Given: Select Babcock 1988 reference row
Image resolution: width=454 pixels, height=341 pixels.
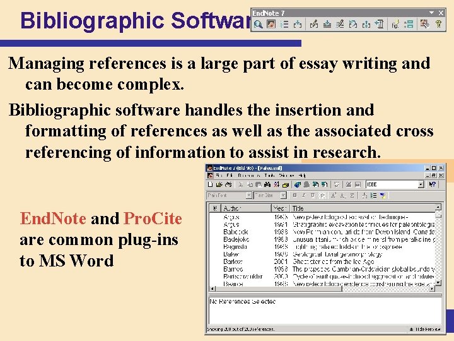Looking at the screenshot, I should [x=322, y=232].
